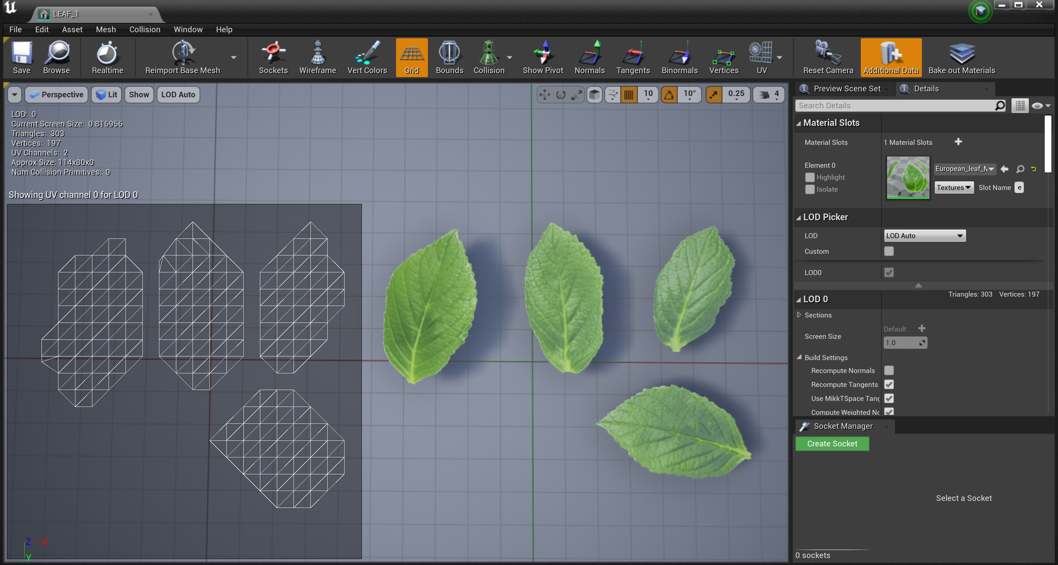Open the LOD Auto dropdown in LOD Picker

pos(924,235)
